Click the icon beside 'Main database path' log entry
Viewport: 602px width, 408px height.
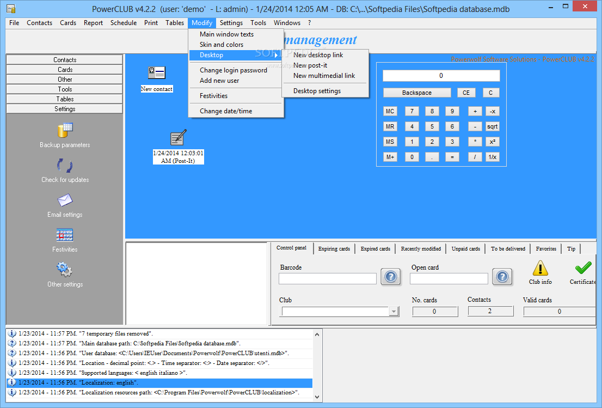[x=13, y=344]
